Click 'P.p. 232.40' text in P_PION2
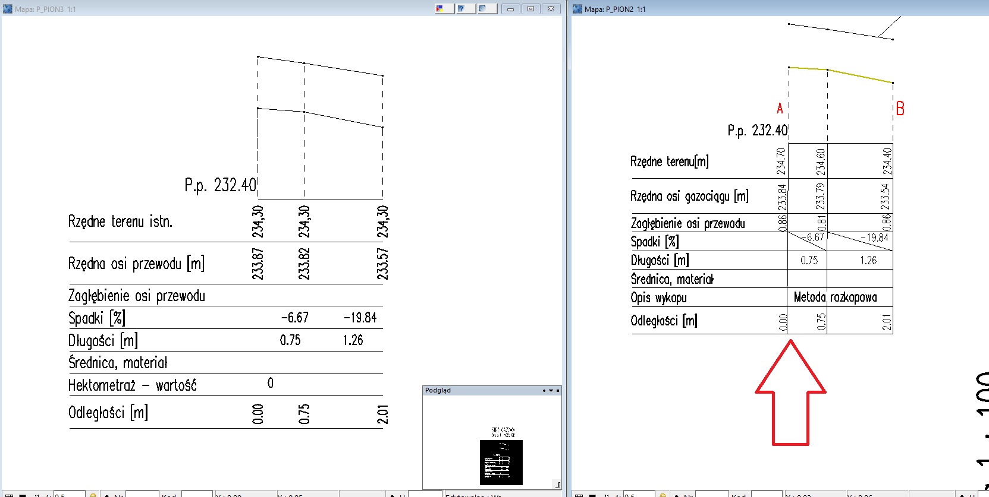The height and width of the screenshot is (497, 989). coord(757,131)
